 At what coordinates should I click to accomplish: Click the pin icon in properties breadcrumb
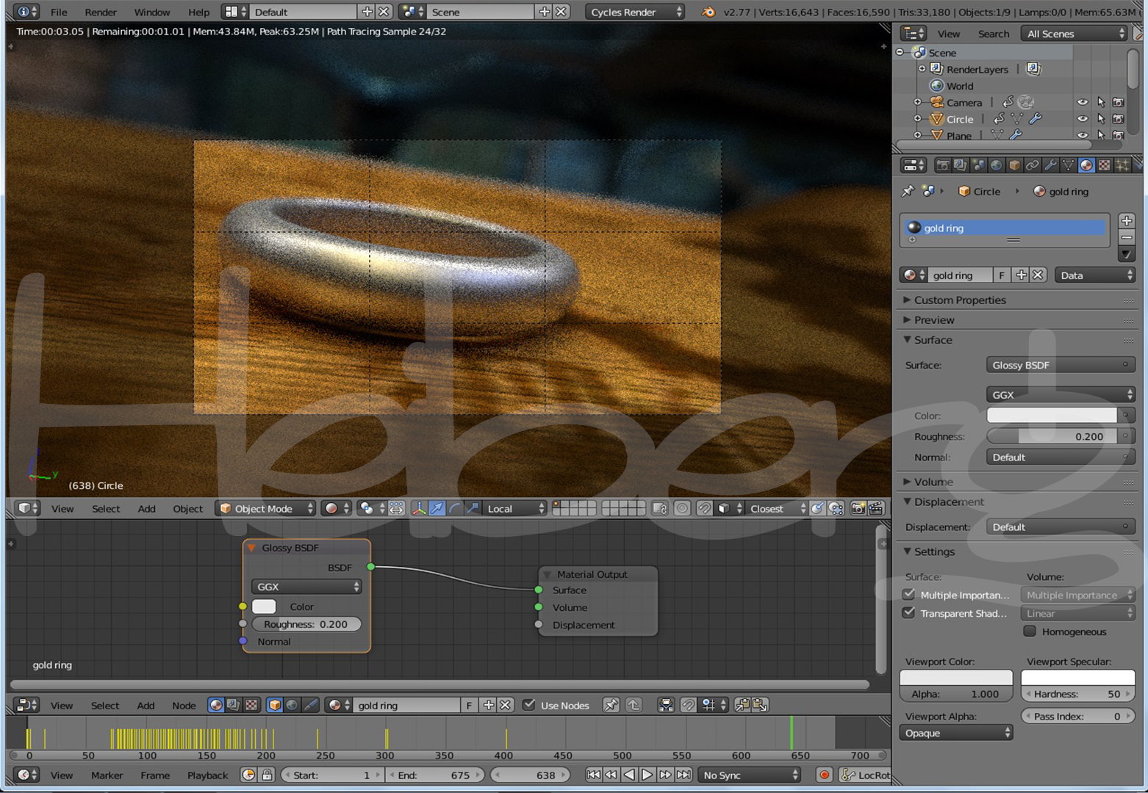[x=908, y=191]
